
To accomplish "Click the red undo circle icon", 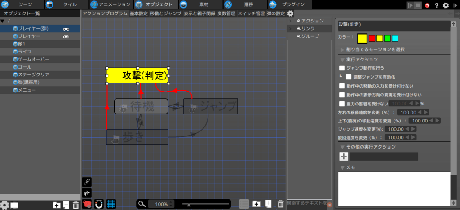I will [x=428, y=5].
